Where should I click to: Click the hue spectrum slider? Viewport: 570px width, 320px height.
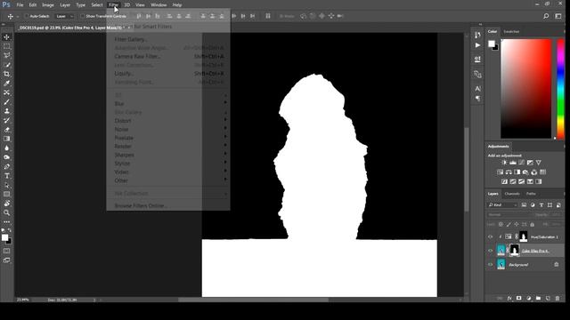coord(560,89)
